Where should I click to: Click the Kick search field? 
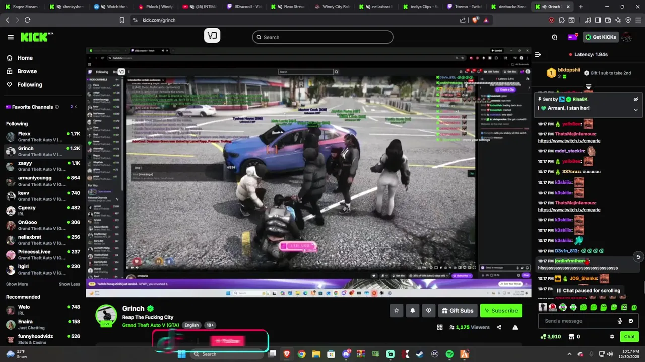(x=322, y=37)
